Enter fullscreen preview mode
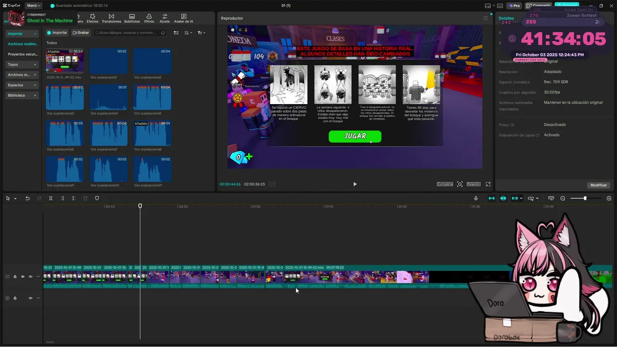Viewport: 617px width, 347px height. point(488,184)
